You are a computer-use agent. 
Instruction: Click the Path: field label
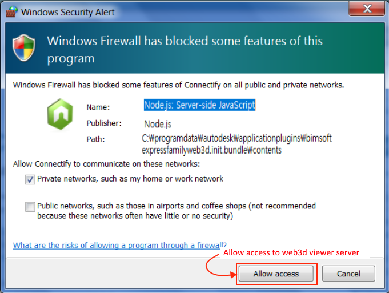click(x=95, y=139)
